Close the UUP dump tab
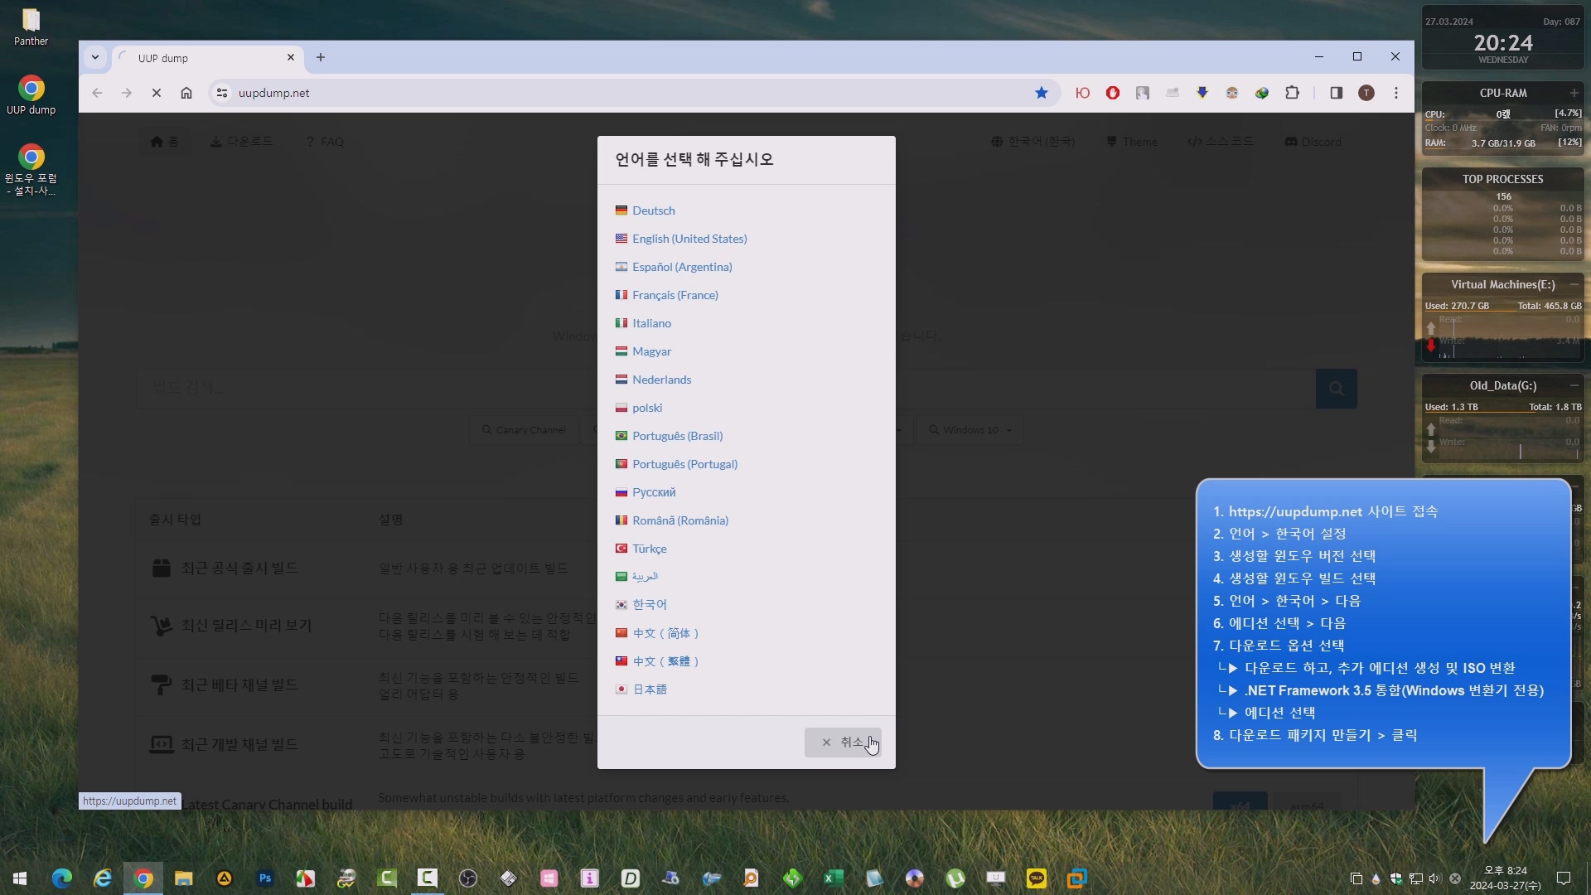This screenshot has width=1591, height=895. [291, 58]
